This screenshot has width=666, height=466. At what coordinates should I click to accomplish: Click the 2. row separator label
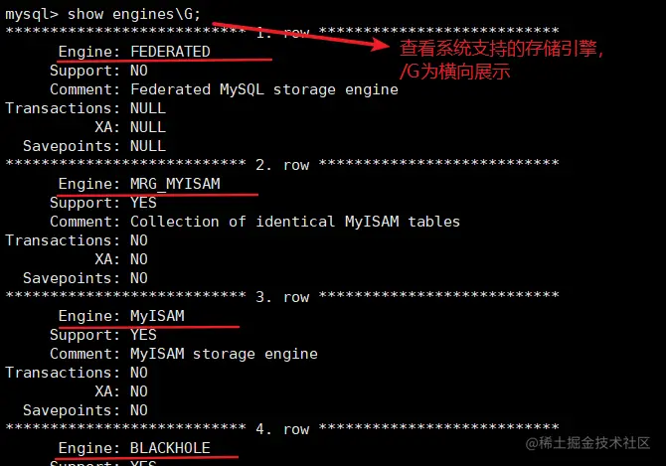[x=282, y=165]
